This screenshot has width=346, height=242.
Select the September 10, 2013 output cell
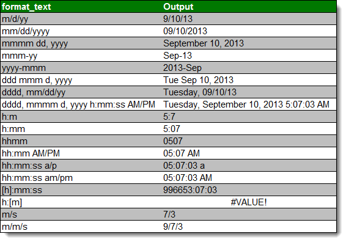tap(249, 43)
